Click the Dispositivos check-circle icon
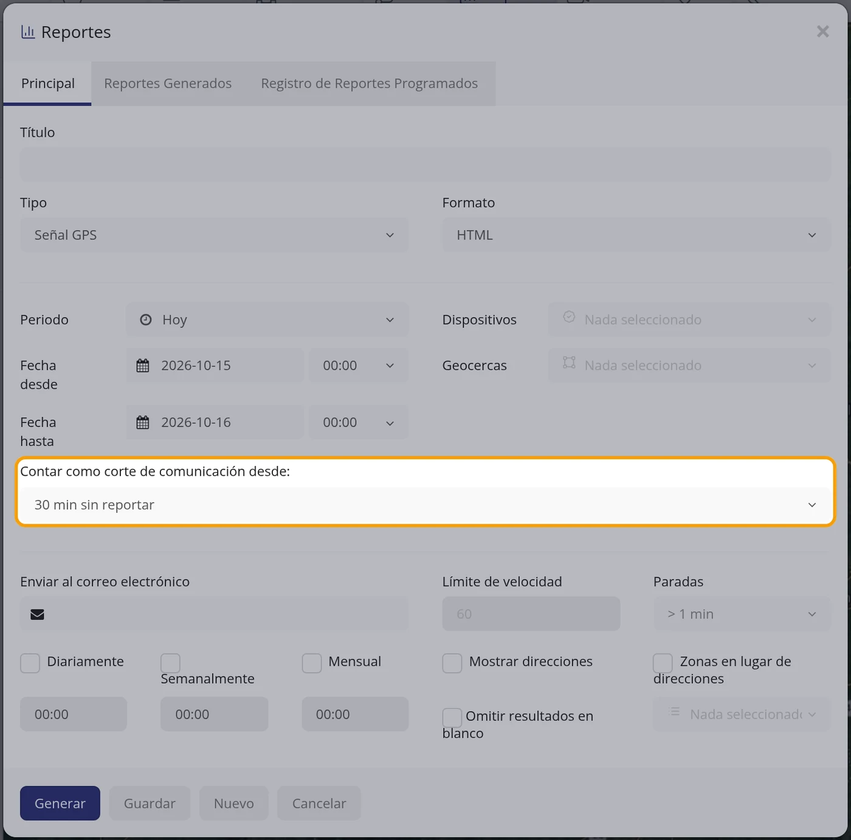Image resolution: width=851 pixels, height=840 pixels. 569,317
